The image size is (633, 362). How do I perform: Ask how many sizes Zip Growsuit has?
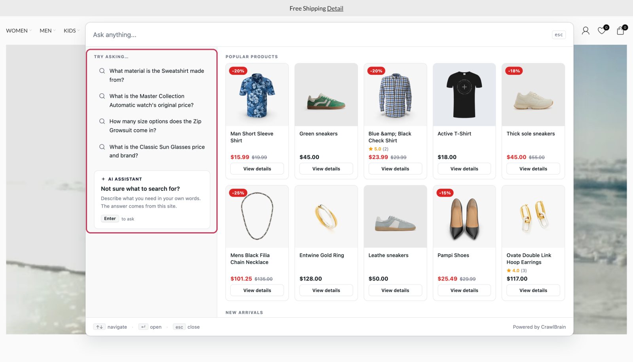[152, 126]
